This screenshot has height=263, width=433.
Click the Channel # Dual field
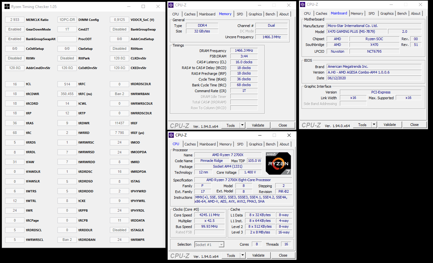pyautogui.click(x=271, y=25)
